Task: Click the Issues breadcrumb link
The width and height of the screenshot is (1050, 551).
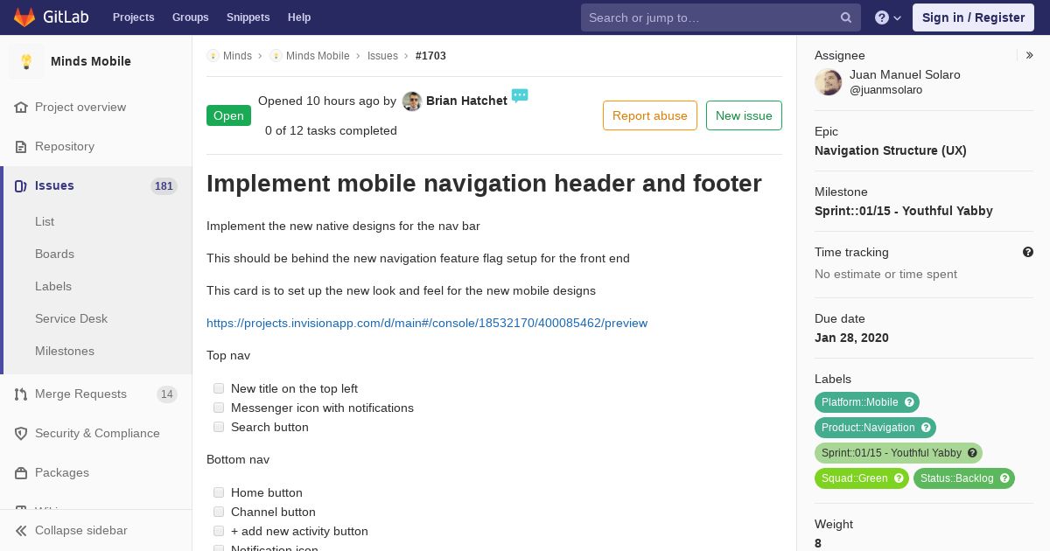Action: (x=382, y=56)
